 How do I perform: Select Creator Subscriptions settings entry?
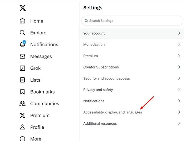click(x=132, y=67)
